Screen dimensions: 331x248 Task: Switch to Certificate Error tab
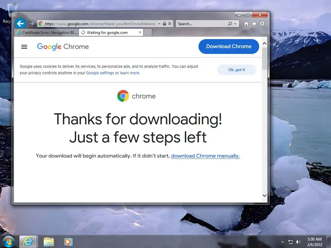pos(47,33)
